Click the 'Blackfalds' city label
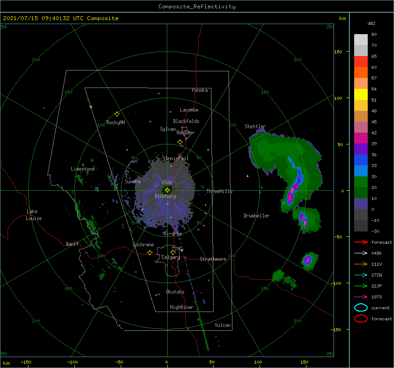The height and width of the screenshot is (368, 394). point(186,121)
